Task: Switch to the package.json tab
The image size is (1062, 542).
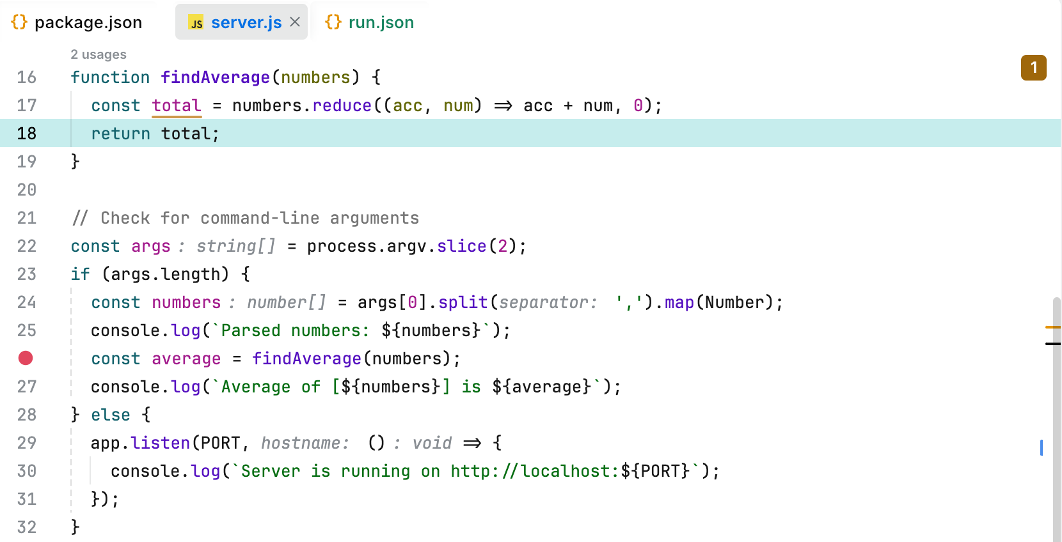Action: (x=77, y=22)
